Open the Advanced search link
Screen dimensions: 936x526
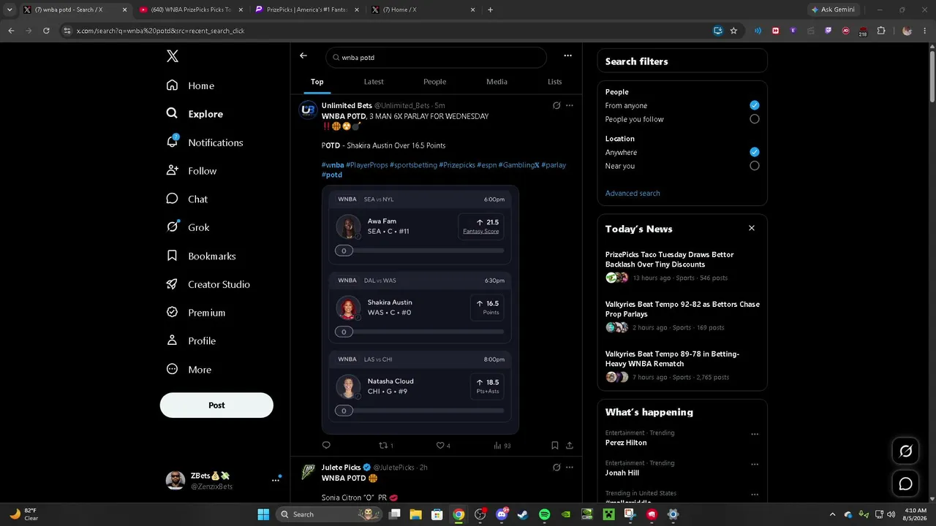(x=633, y=193)
